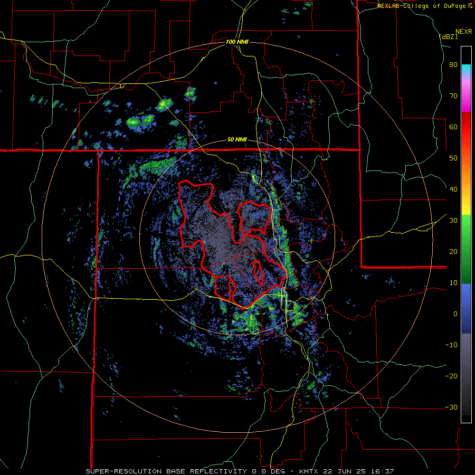Click the 50 NMI range ring label
This screenshot has width=475, height=475.
coord(237,140)
